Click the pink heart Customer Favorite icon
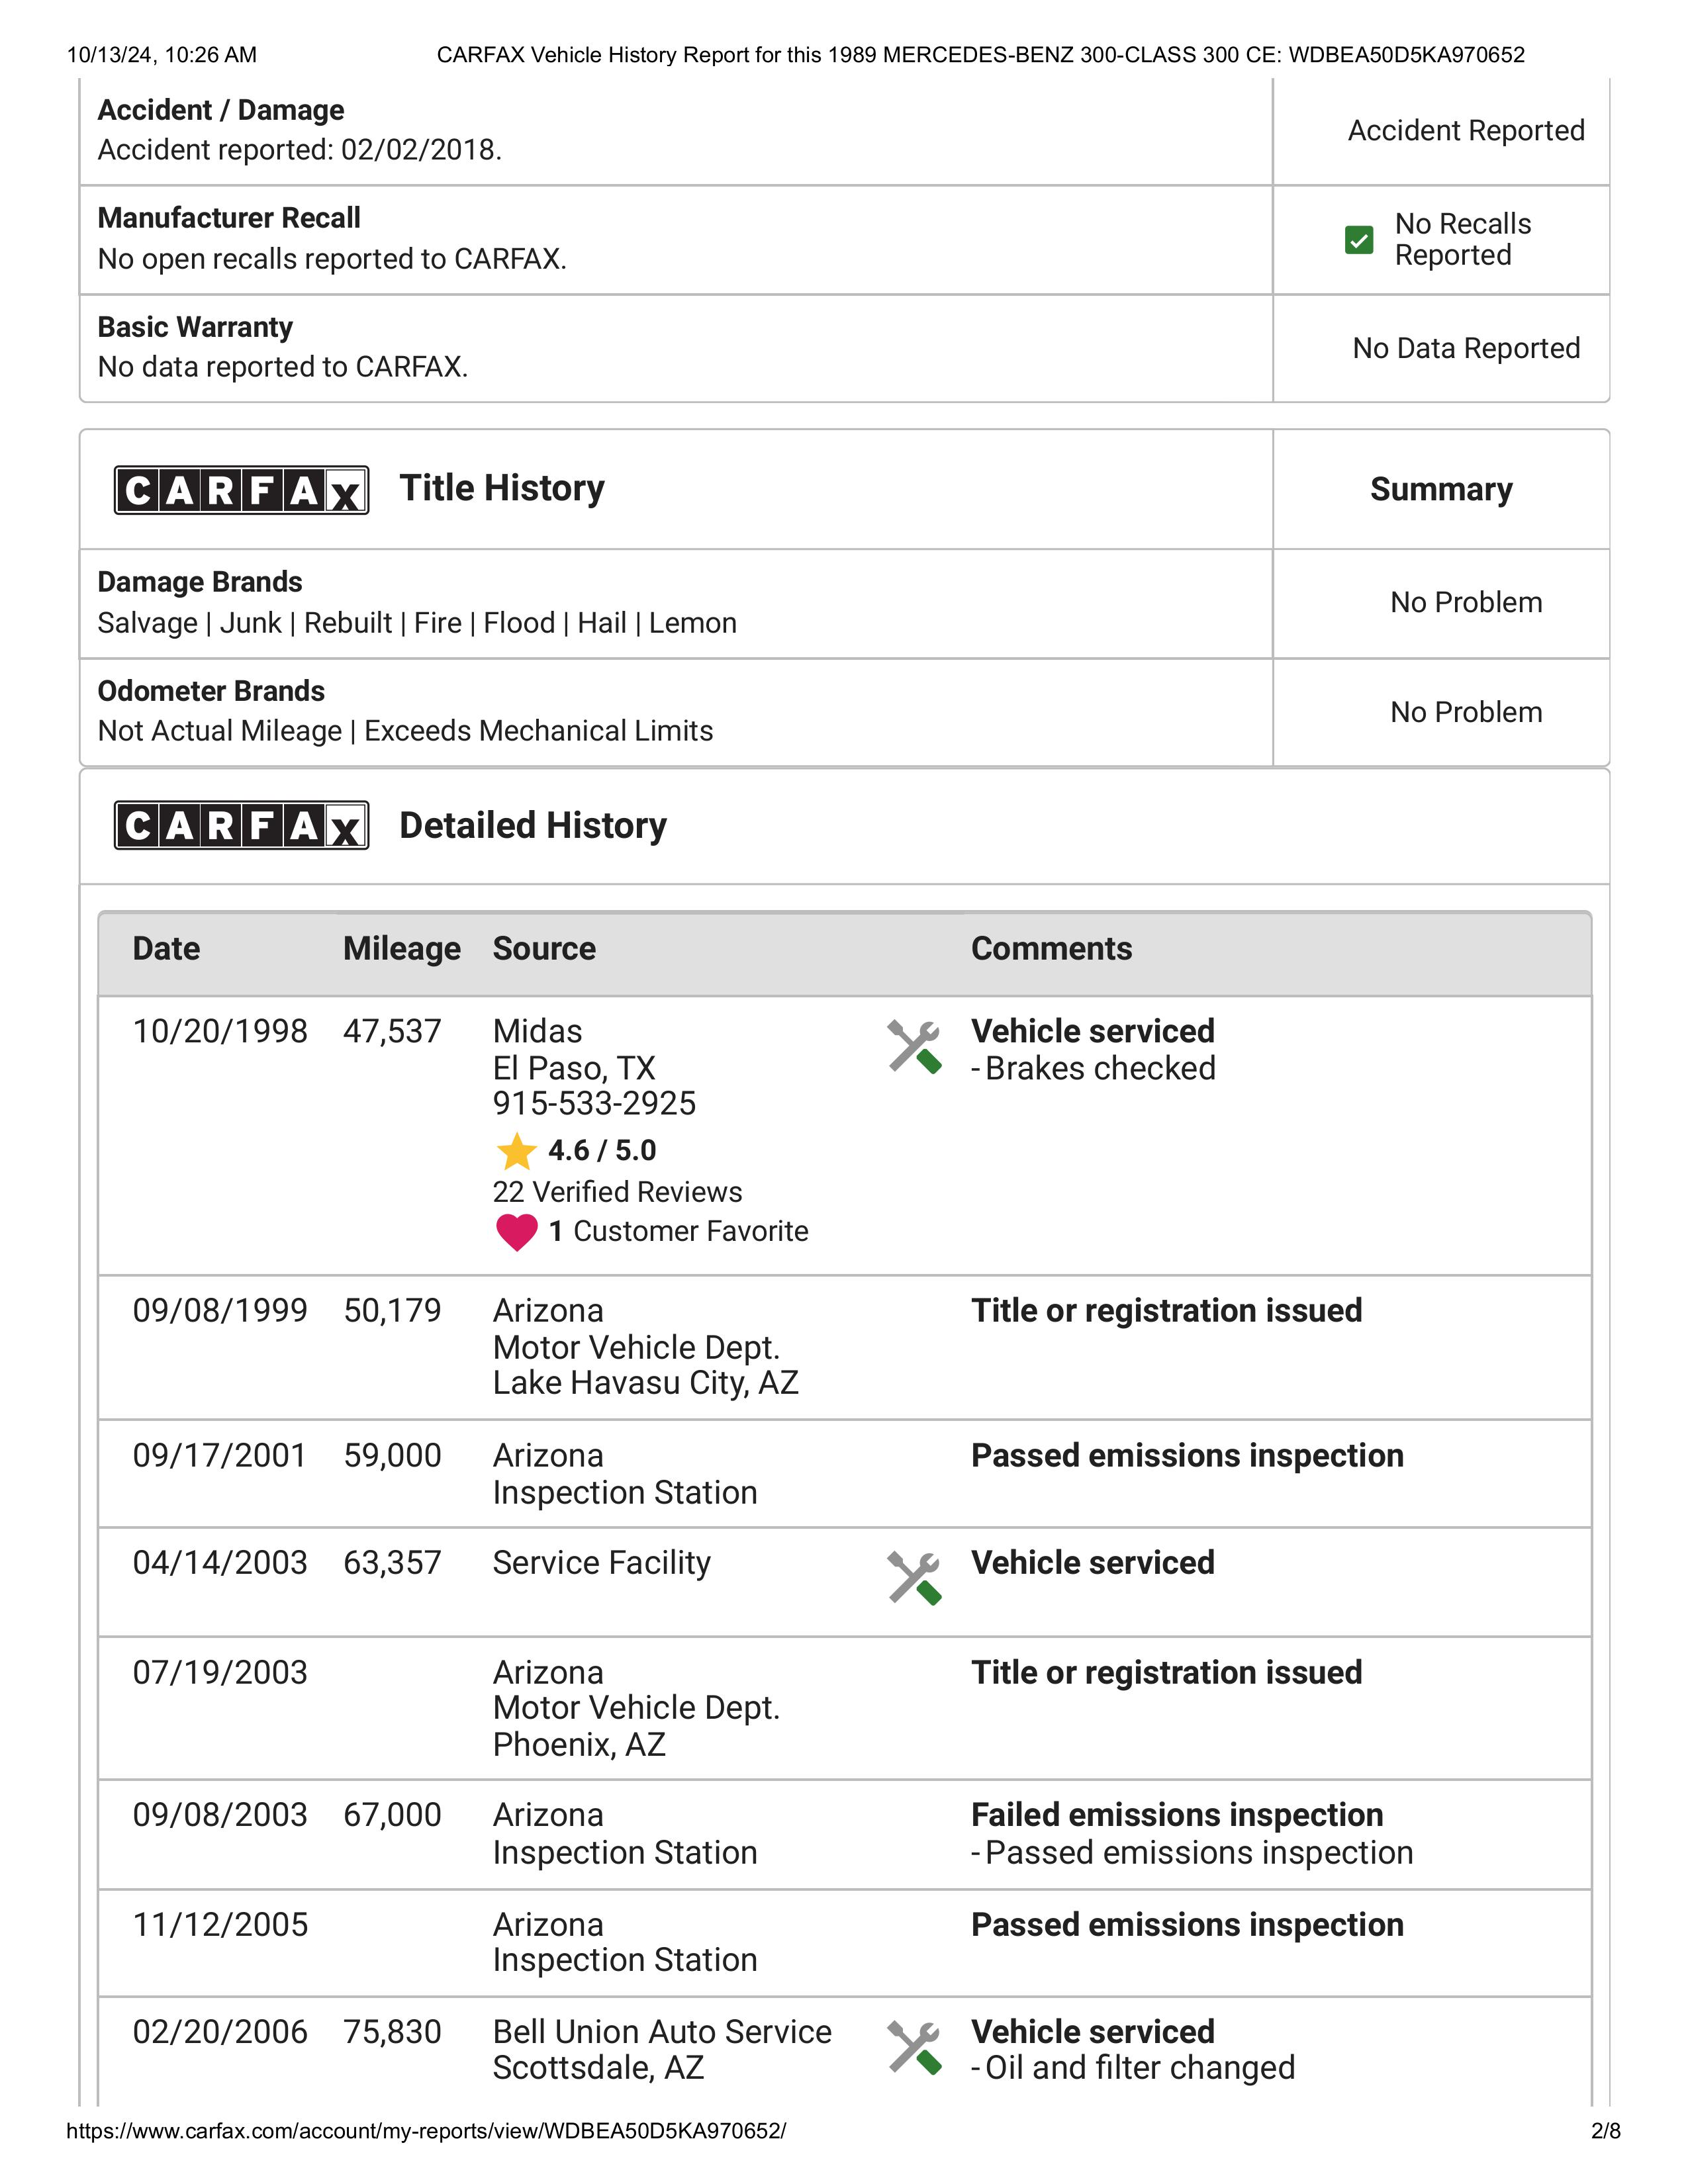The image size is (1688, 2184). point(516,1232)
